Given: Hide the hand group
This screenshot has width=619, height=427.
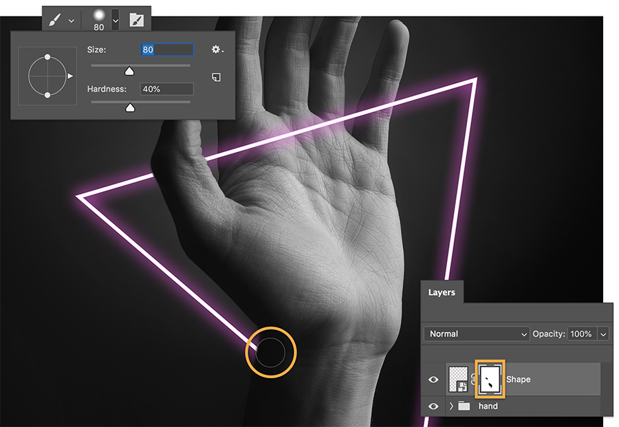Looking at the screenshot, I should (433, 406).
